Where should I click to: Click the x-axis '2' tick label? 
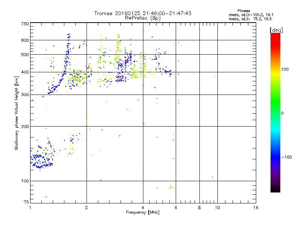pos(87,208)
